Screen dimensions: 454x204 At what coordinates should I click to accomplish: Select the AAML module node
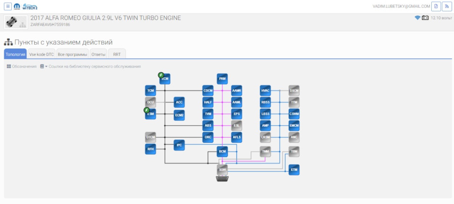pyautogui.click(x=236, y=102)
